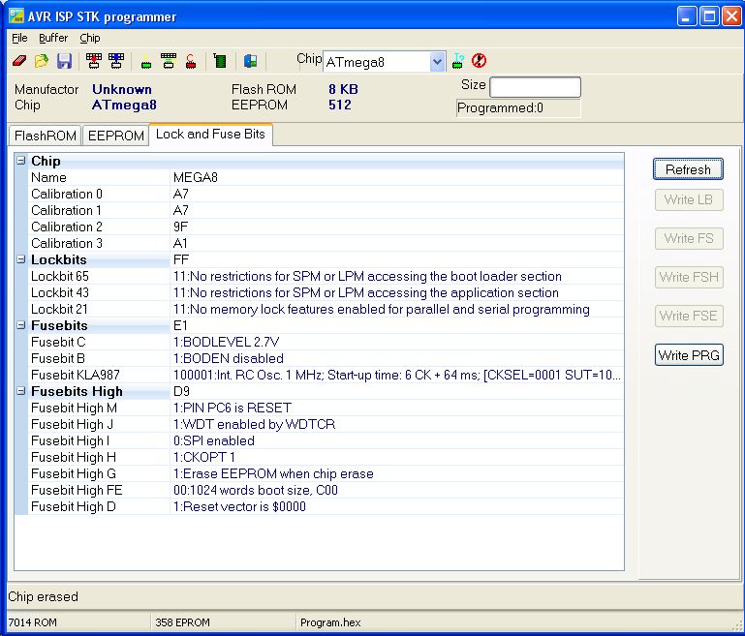Screen dimensions: 745x636
Task: Select Fusebit High H CKOPT row
Action: click(326, 457)
